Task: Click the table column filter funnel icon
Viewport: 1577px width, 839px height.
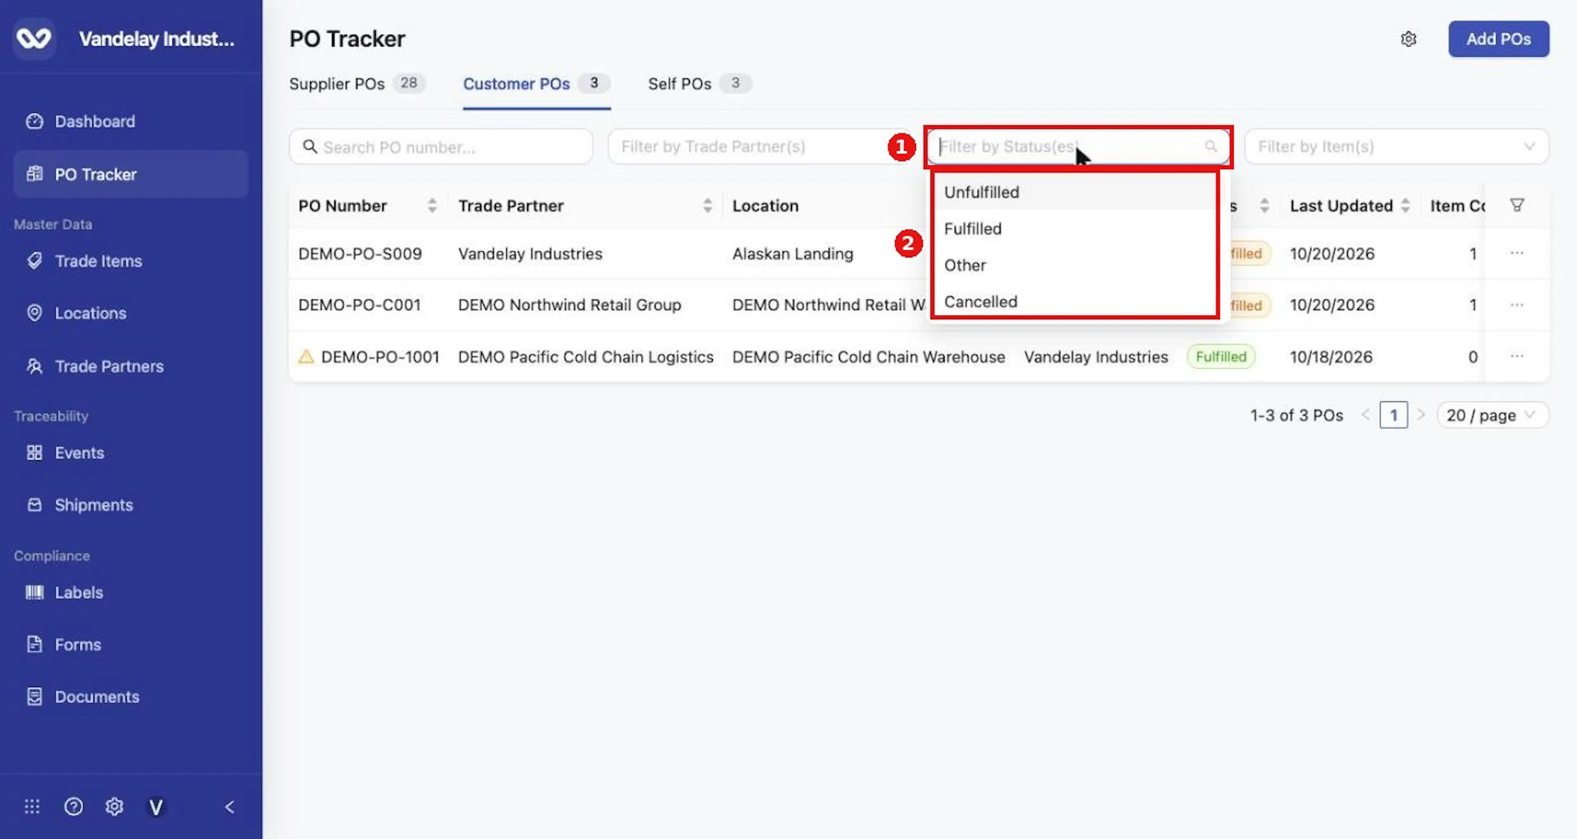Action: click(x=1517, y=205)
